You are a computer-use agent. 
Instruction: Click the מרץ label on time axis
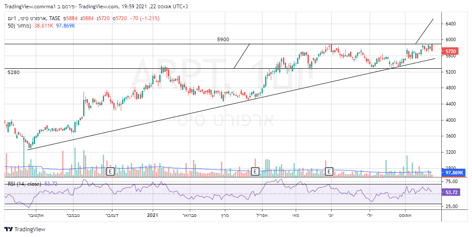point(225,215)
